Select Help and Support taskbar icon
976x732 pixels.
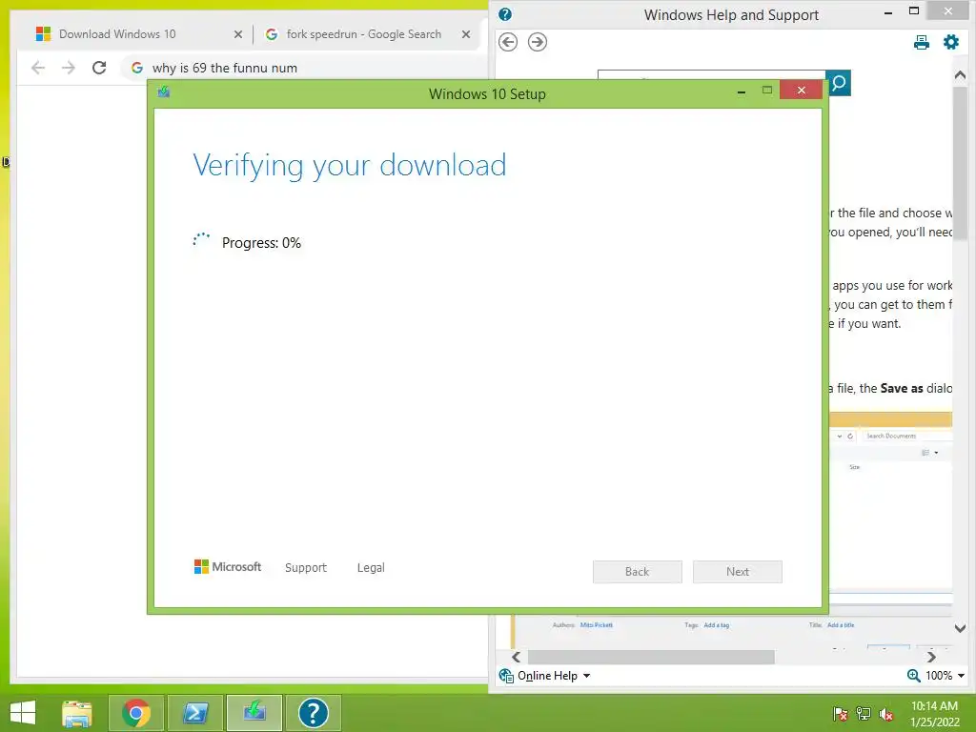coord(313,713)
